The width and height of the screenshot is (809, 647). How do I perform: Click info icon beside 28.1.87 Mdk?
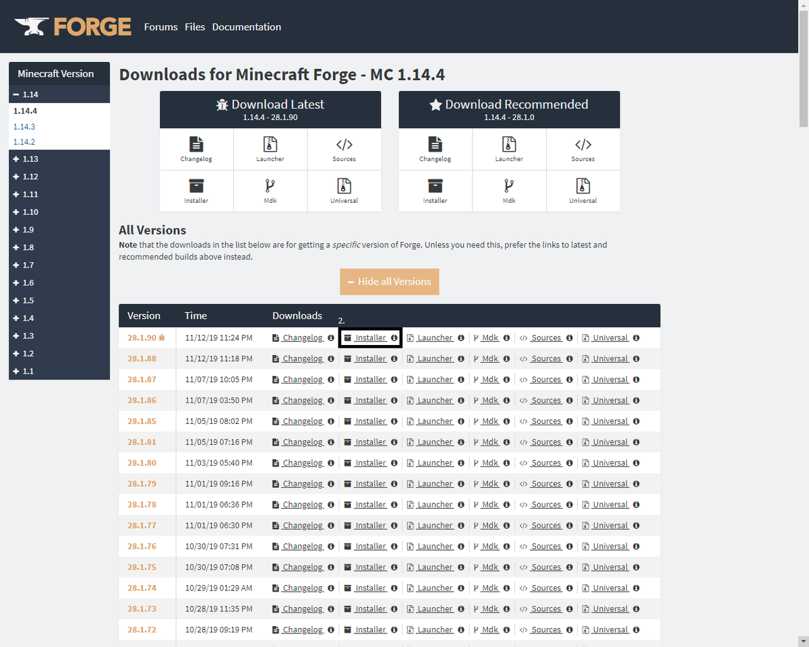506,380
